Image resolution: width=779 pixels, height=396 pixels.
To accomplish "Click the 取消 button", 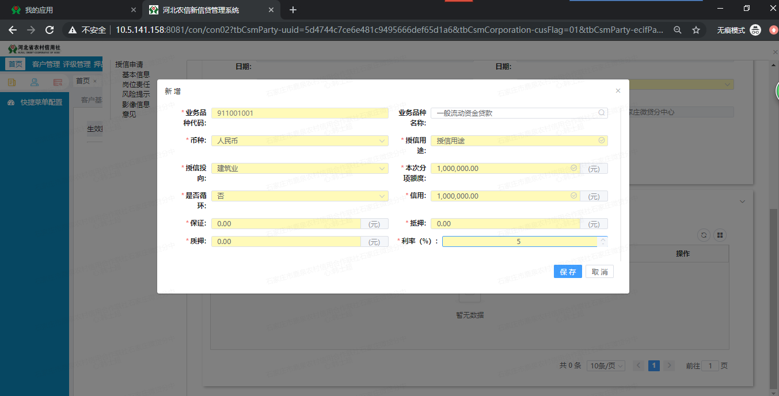I will click(x=599, y=272).
